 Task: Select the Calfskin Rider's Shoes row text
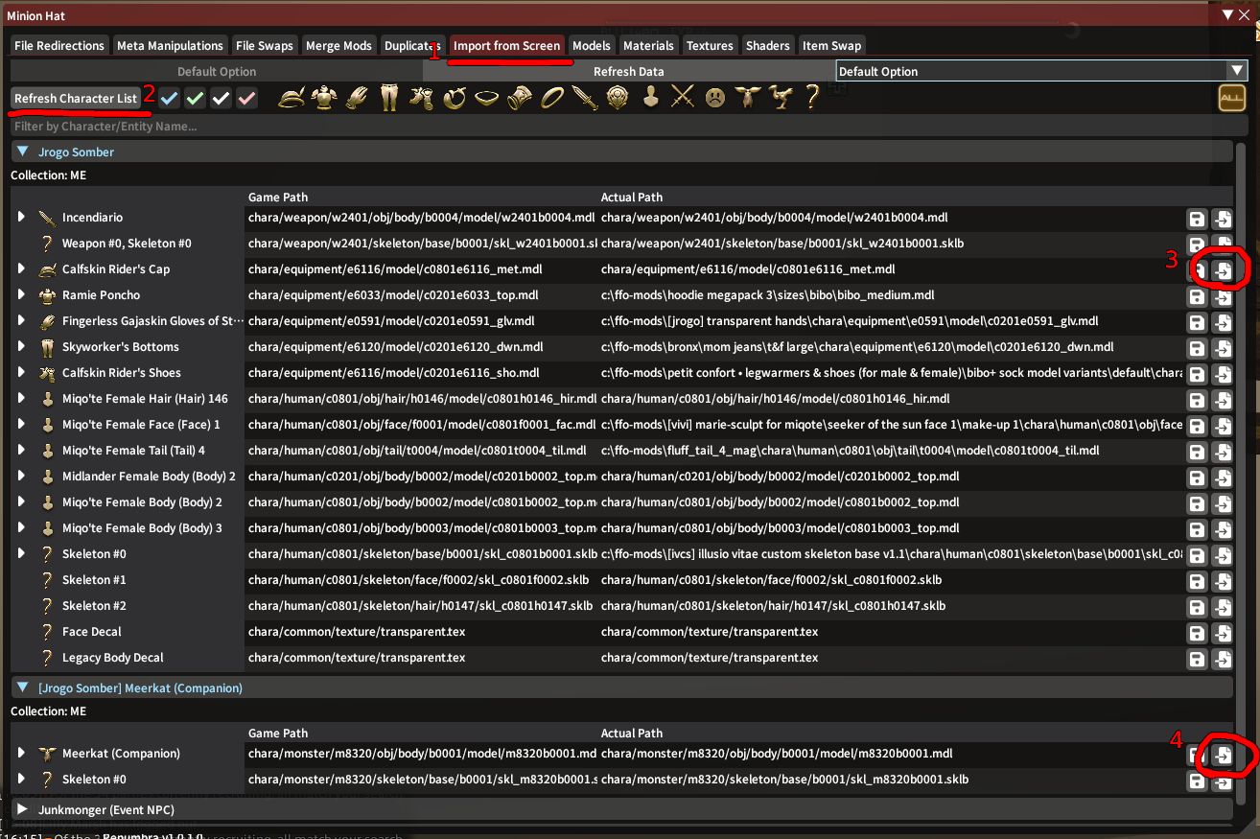point(122,373)
